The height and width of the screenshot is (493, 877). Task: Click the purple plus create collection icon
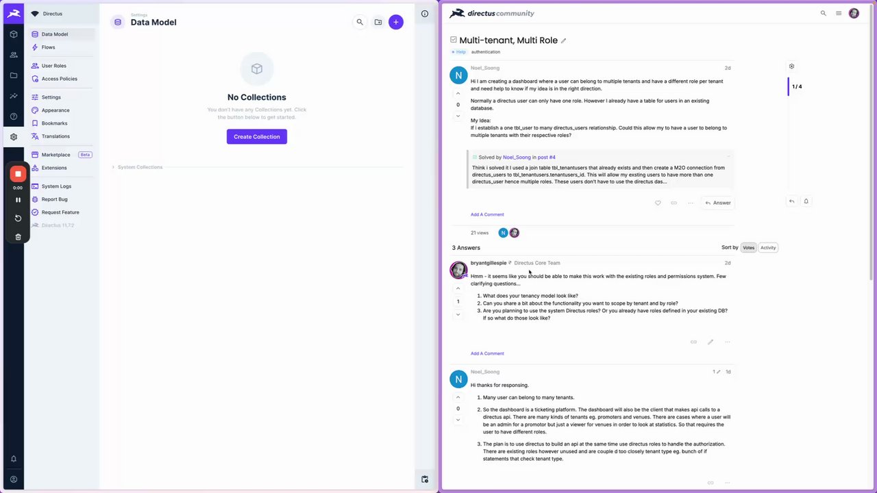(396, 22)
